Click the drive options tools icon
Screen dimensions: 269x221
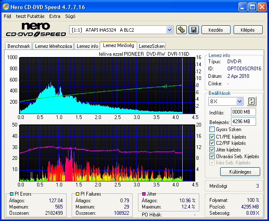181,30
